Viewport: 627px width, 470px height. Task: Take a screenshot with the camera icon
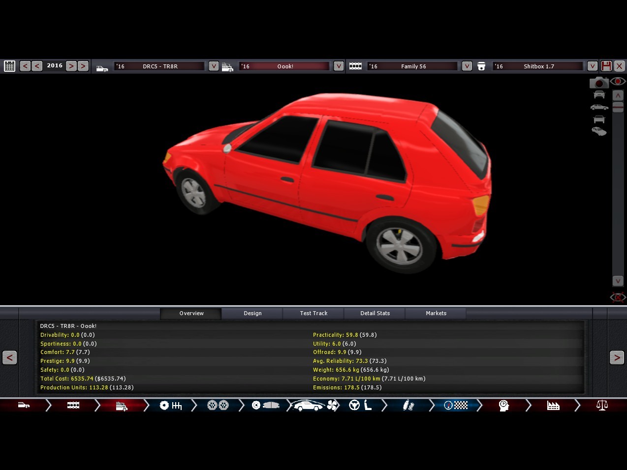[598, 83]
